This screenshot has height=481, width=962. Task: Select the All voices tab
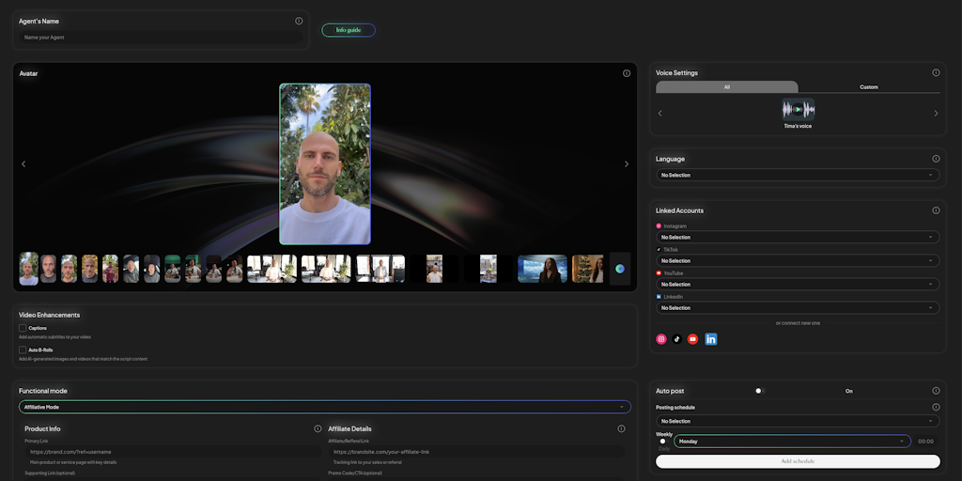pos(726,87)
